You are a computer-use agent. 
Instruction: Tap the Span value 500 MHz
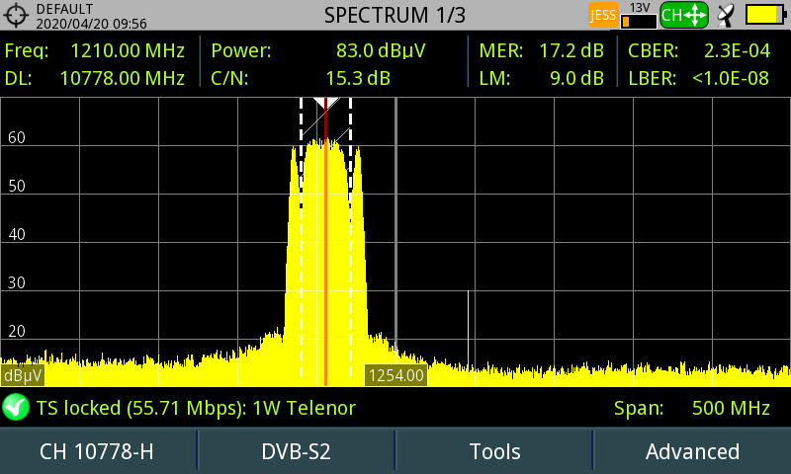pyautogui.click(x=731, y=408)
